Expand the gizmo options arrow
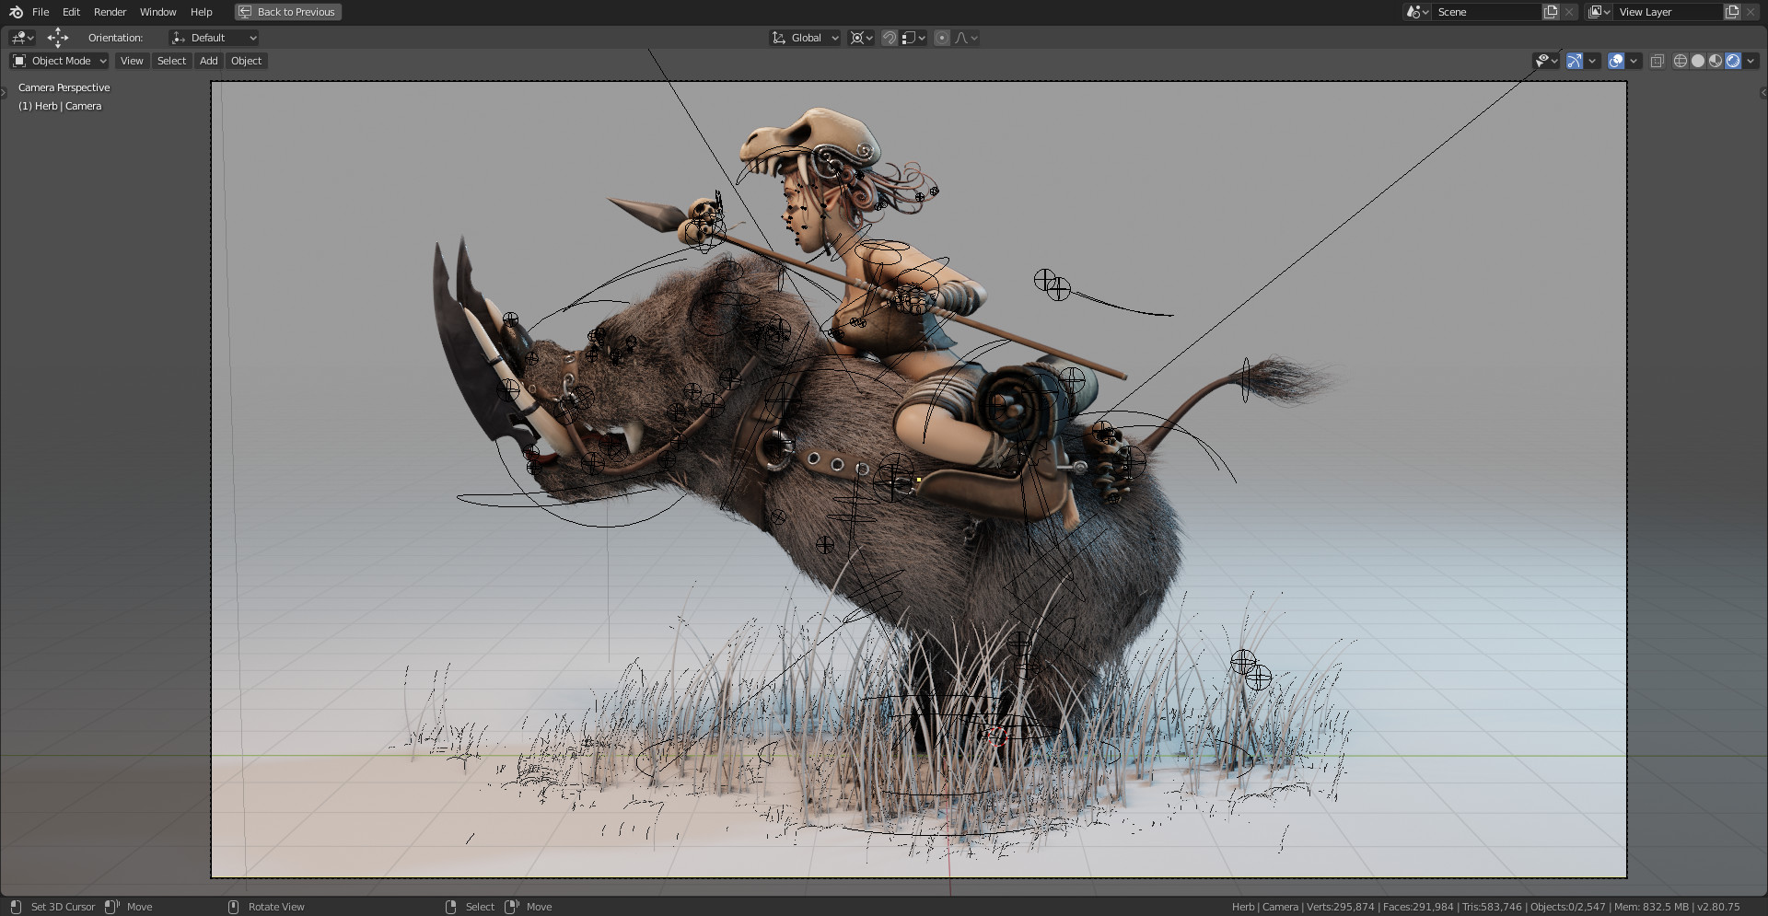Viewport: 1768px width, 916px height. point(1592,61)
